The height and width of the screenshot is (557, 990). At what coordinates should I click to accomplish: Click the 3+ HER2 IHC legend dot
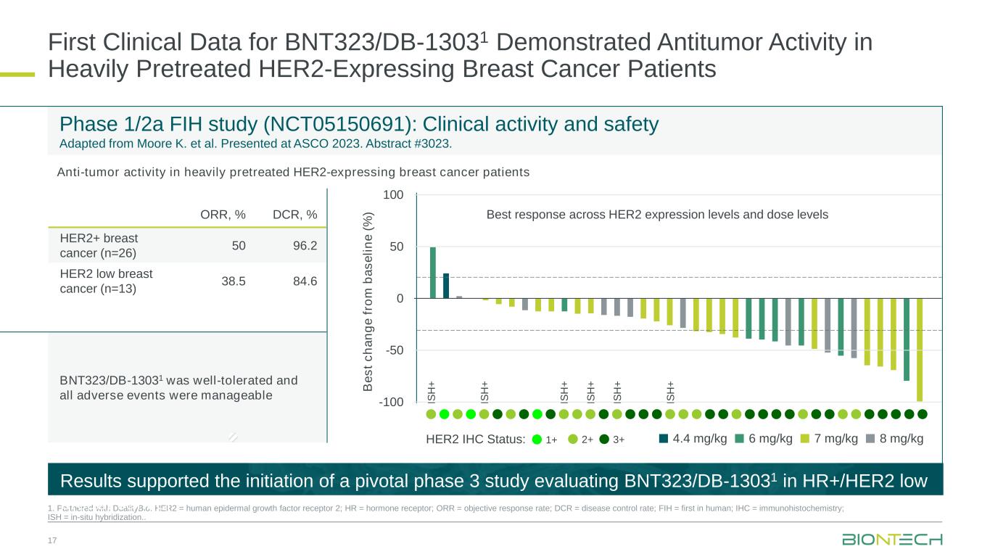tap(604, 439)
